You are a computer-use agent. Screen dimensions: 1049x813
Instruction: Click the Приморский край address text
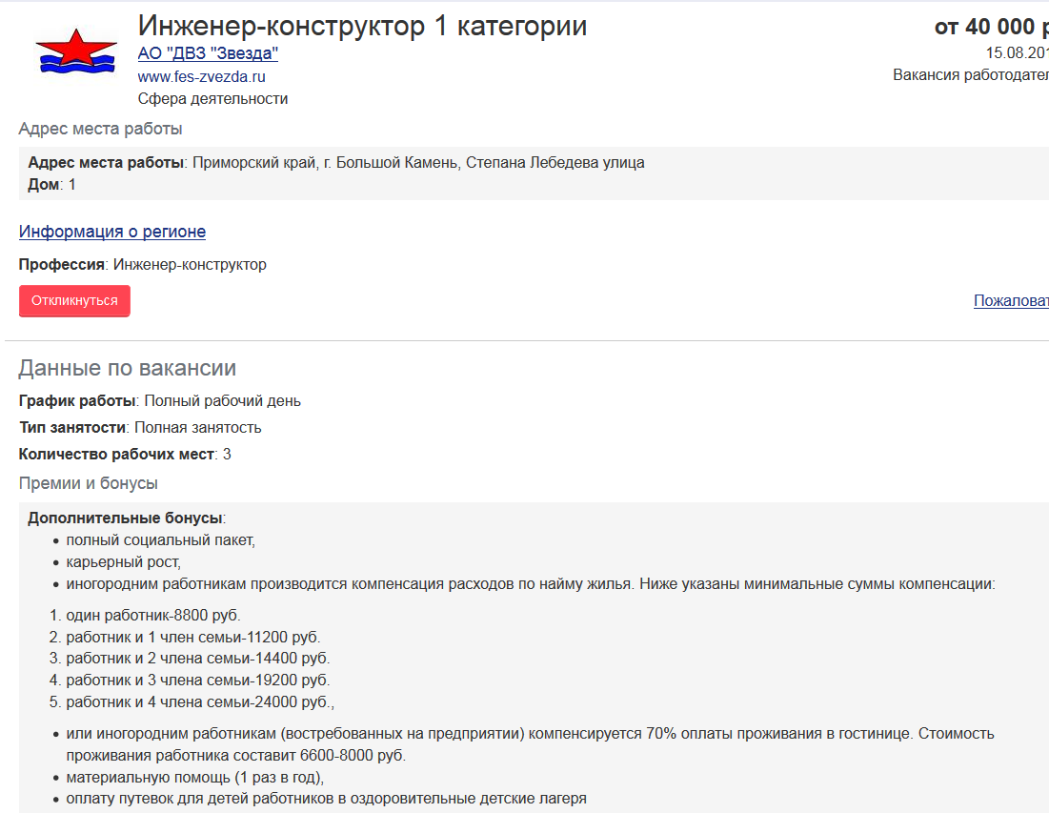(418, 162)
